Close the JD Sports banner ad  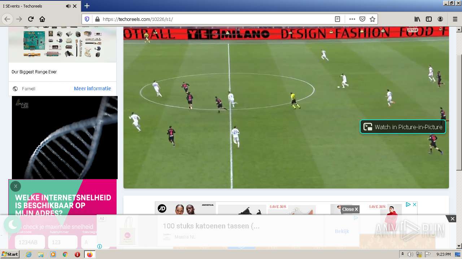tap(415, 204)
